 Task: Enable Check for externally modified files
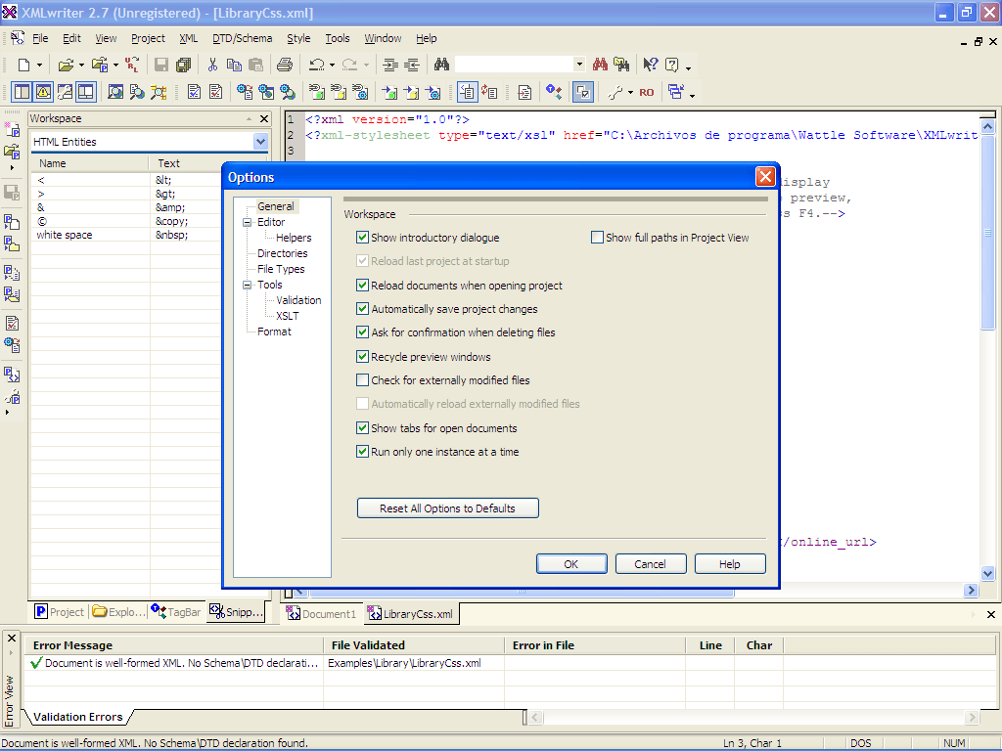[362, 380]
